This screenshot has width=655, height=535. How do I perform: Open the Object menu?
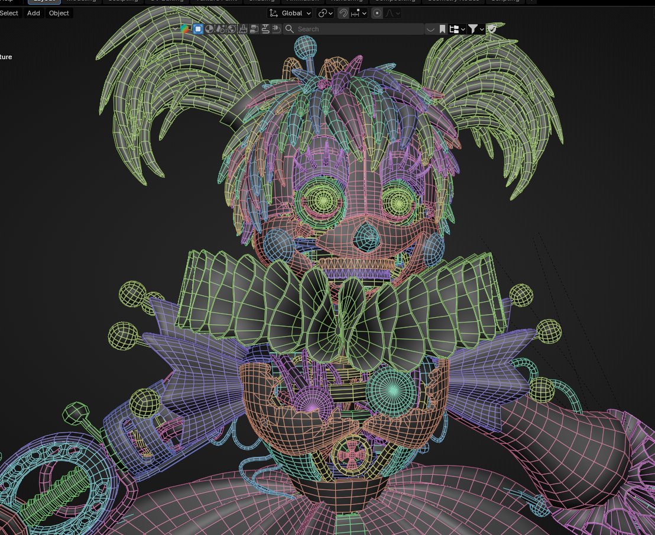59,13
